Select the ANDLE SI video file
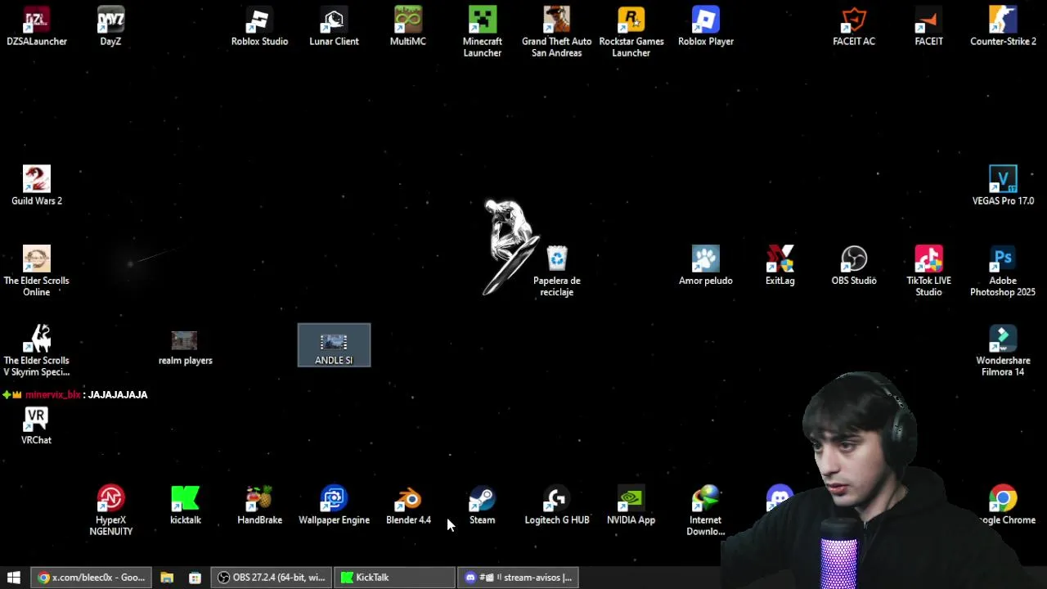Image resolution: width=1047 pixels, height=589 pixels. point(334,345)
